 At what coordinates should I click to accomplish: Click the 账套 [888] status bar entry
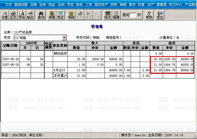tap(14, 135)
